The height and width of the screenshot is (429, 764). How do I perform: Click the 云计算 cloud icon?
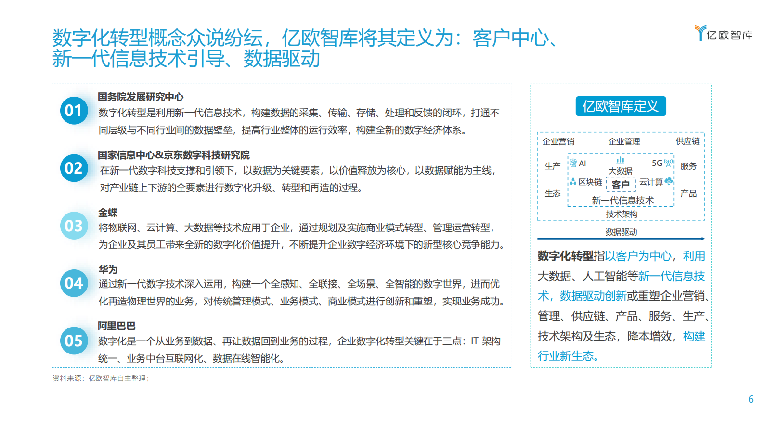coord(669,181)
